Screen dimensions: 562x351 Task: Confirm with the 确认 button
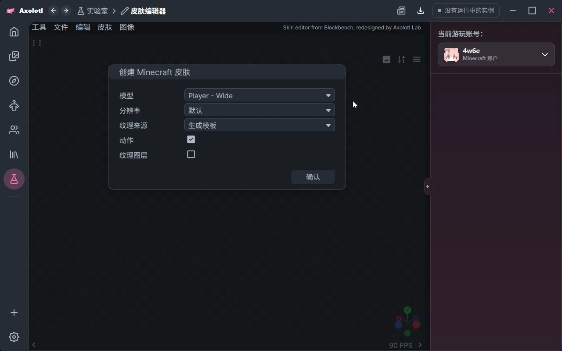(313, 177)
